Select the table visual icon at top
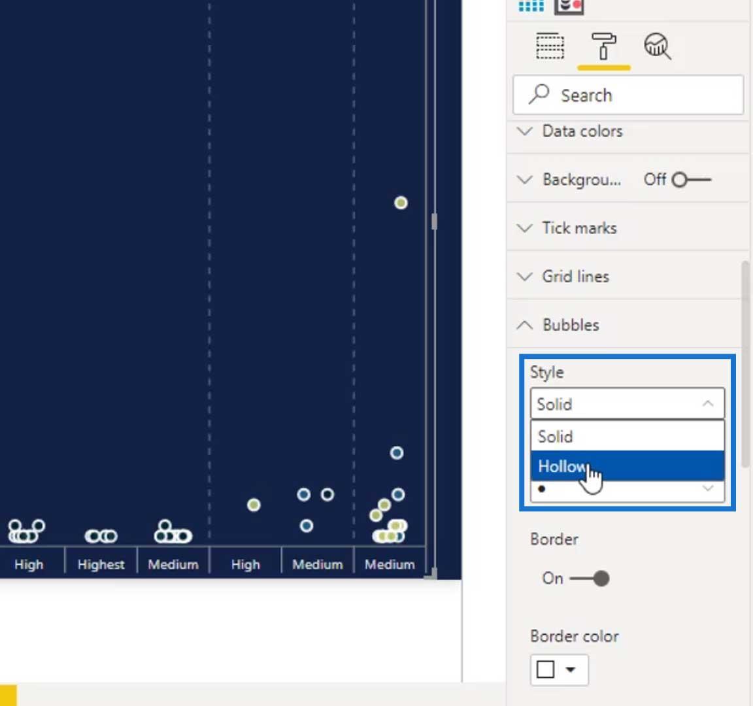The image size is (753, 706). coord(531,7)
